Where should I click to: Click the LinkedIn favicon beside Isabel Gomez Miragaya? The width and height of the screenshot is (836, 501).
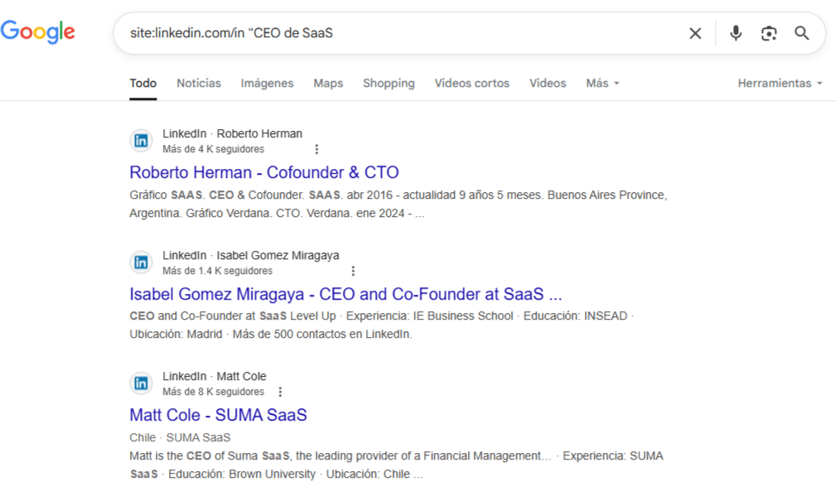click(x=141, y=262)
